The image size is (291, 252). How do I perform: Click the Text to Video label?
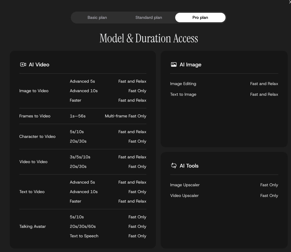(x=32, y=192)
